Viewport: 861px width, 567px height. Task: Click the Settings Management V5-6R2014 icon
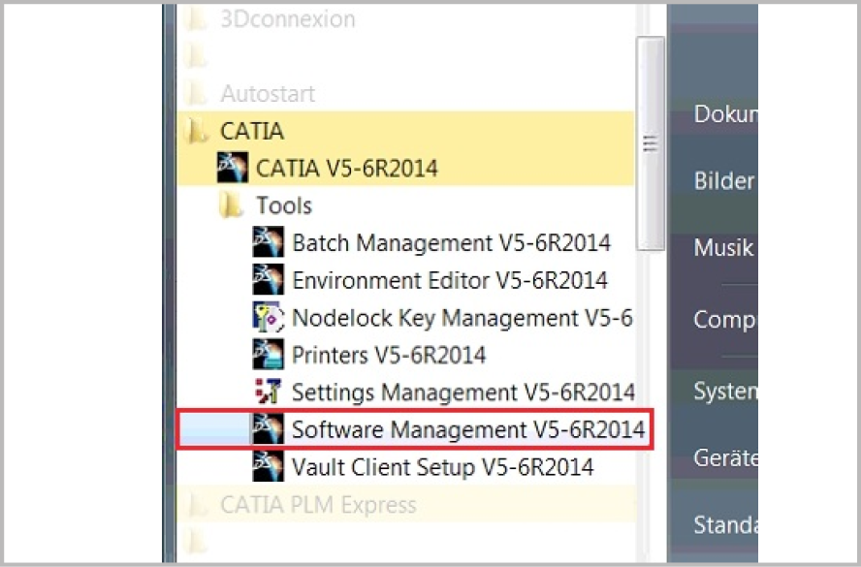pyautogui.click(x=268, y=392)
